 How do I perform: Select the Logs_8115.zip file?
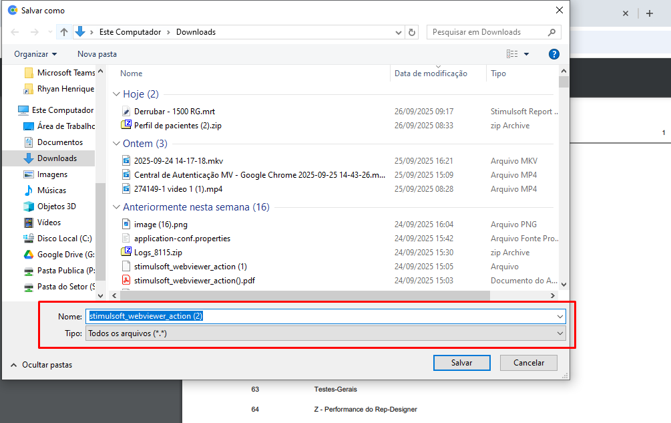pos(158,253)
